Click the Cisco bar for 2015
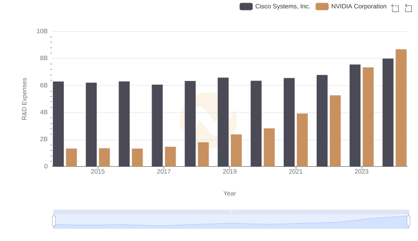Screen dimensions: 418x241 point(91,124)
